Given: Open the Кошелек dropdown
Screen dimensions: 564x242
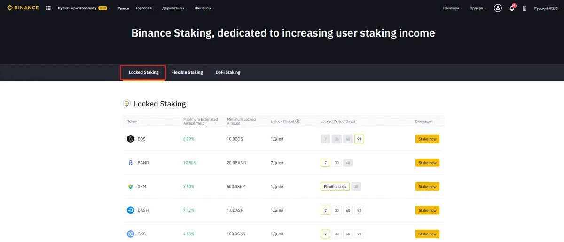Looking at the screenshot, I should click(453, 8).
